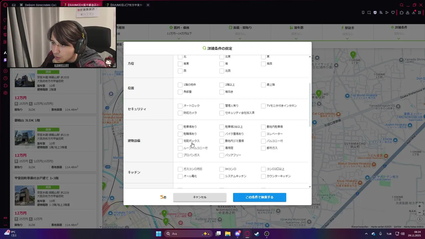Viewport: 425px width, 239px height.
Task: Click the この条件で検索する button
Action: pos(260,197)
